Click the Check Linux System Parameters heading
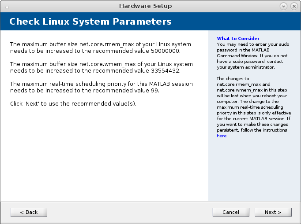The height and width of the screenshot is (224, 301). pos(90,22)
